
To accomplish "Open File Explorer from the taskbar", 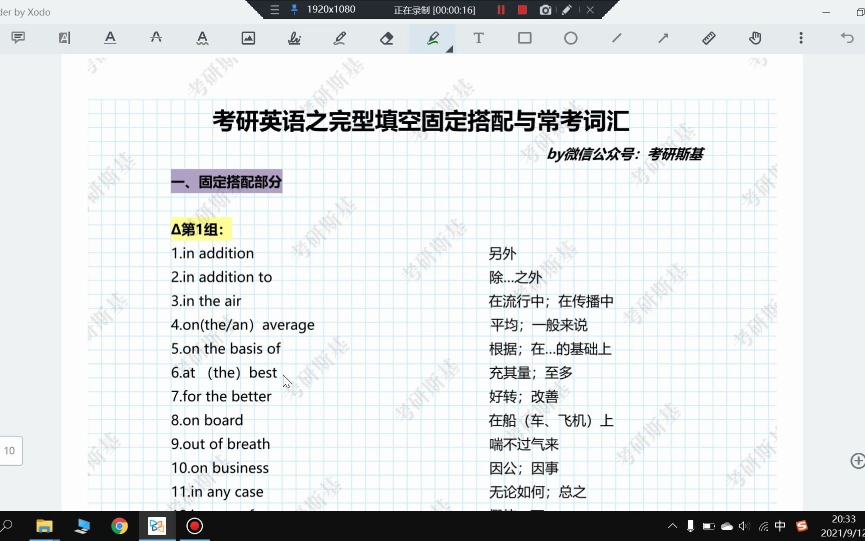I will coord(45,526).
